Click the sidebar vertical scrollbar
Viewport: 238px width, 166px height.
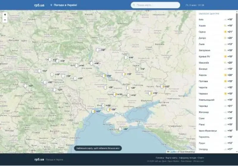point(237,72)
